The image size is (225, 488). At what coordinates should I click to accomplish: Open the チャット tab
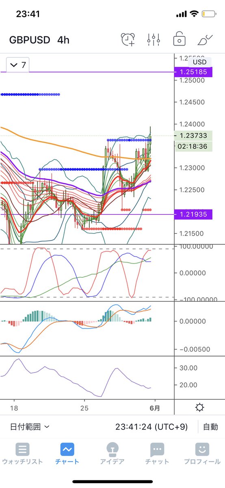157,454
